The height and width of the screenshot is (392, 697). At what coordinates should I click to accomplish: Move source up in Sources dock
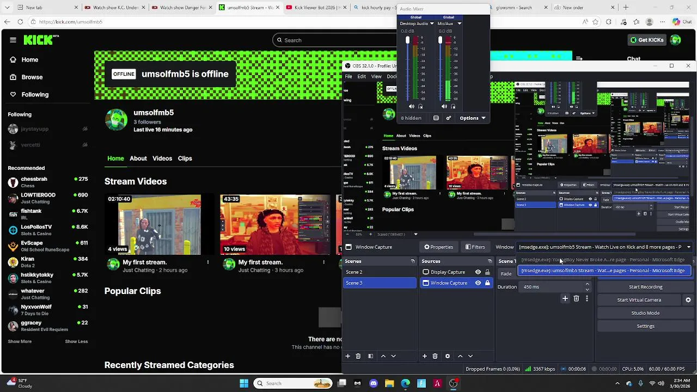tap(460, 356)
